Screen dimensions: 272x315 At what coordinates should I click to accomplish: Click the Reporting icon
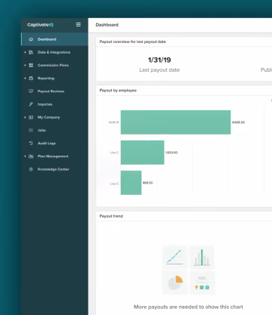[31, 79]
